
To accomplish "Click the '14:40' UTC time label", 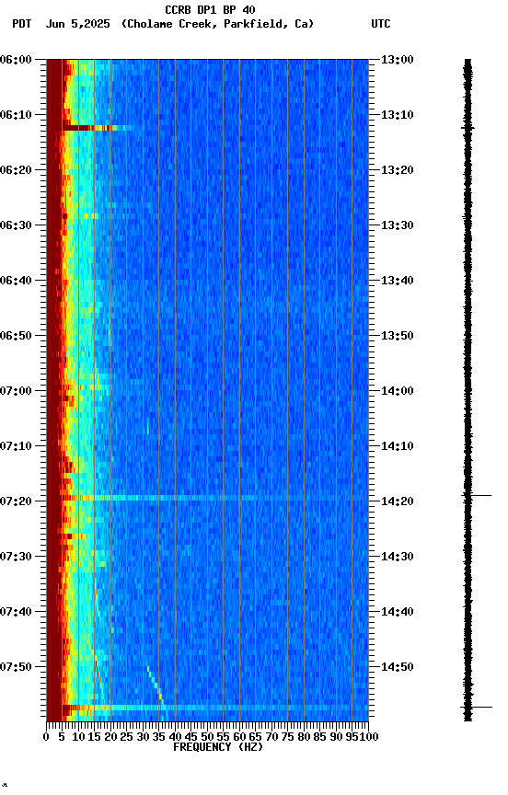I will (398, 612).
